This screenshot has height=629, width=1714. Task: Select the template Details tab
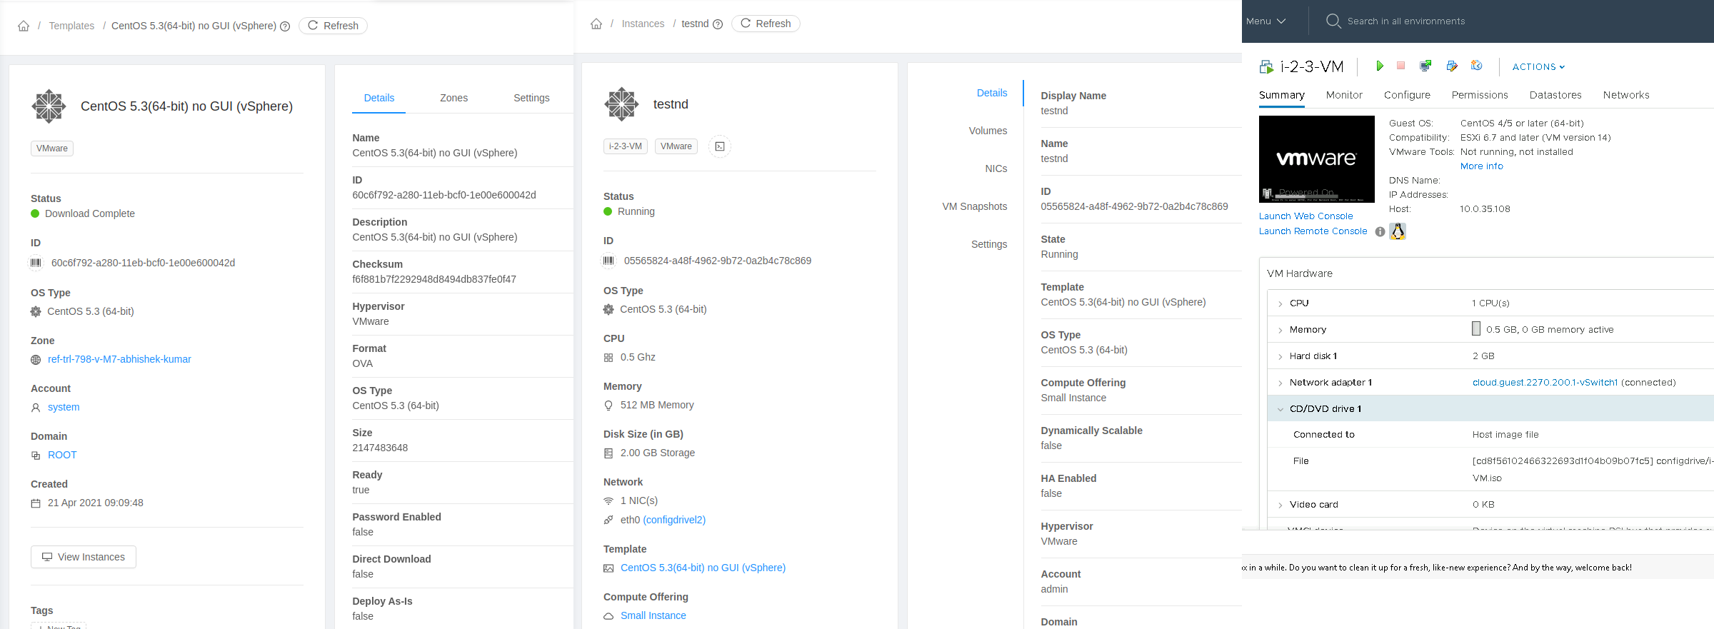tap(379, 98)
